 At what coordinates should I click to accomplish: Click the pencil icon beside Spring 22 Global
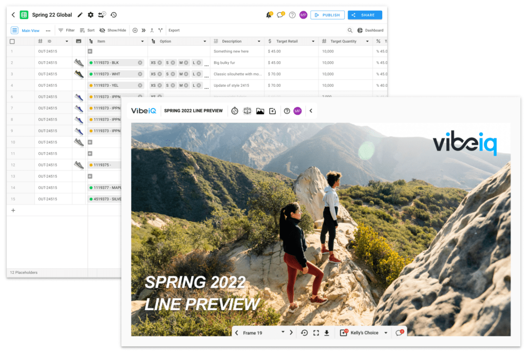[x=80, y=15]
